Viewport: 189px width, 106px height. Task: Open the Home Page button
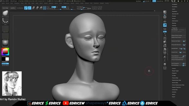(x=5, y=8)
